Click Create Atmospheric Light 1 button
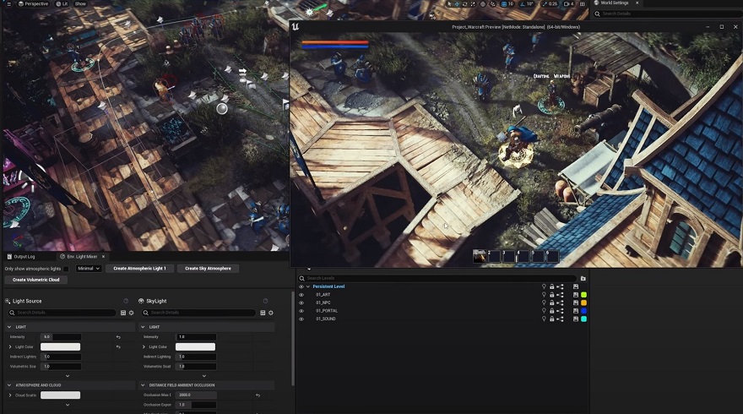This screenshot has width=743, height=414. coord(140,269)
